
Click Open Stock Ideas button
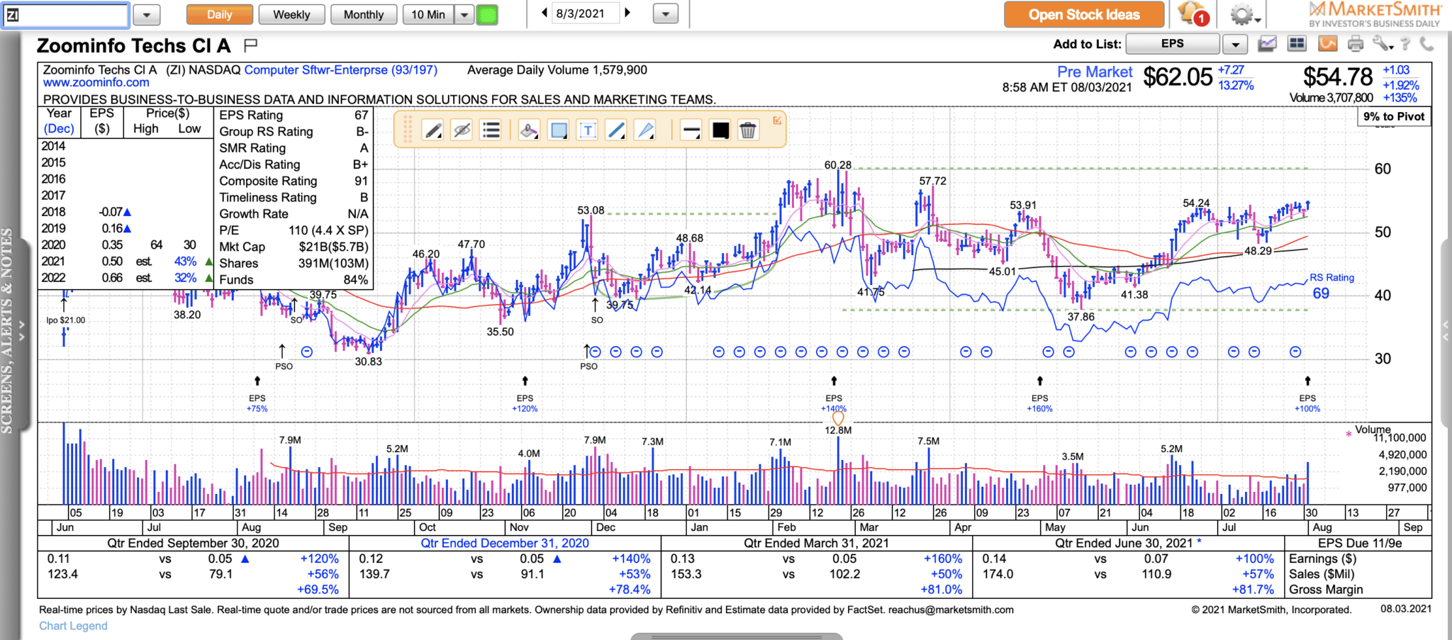point(1084,14)
